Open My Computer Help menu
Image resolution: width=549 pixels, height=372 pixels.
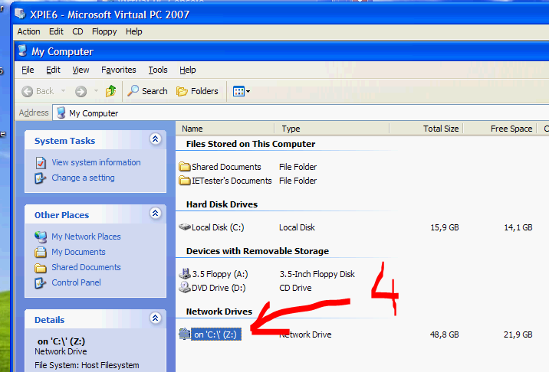click(x=188, y=70)
